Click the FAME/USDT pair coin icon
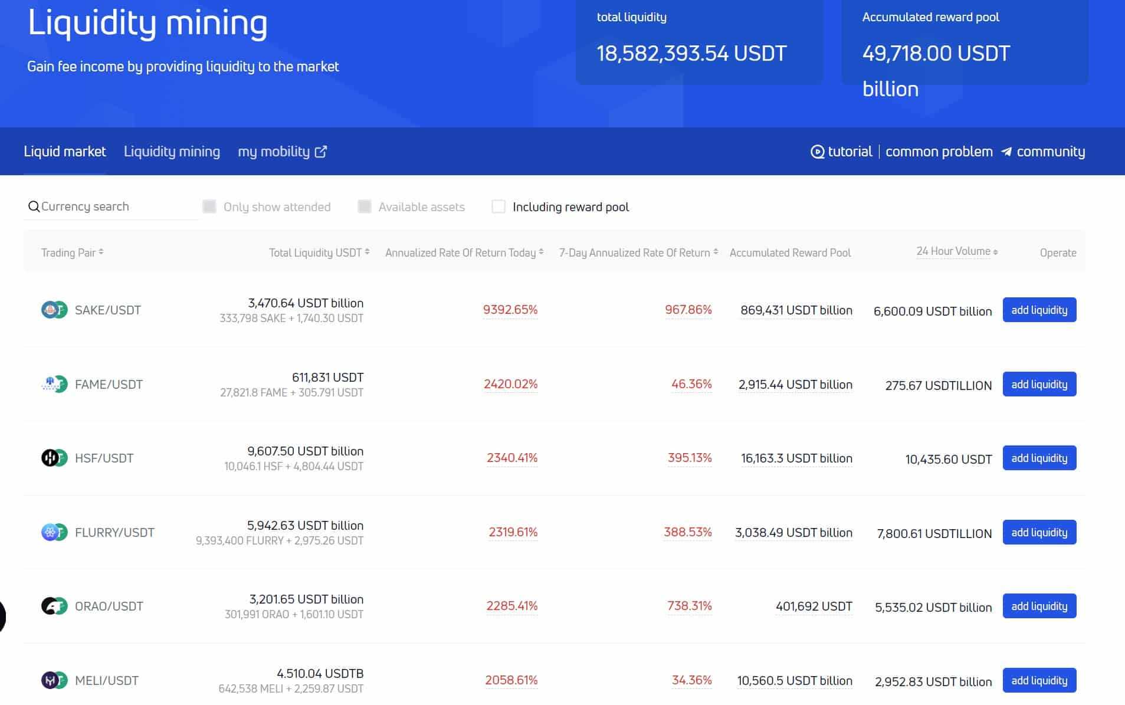 pyautogui.click(x=54, y=384)
